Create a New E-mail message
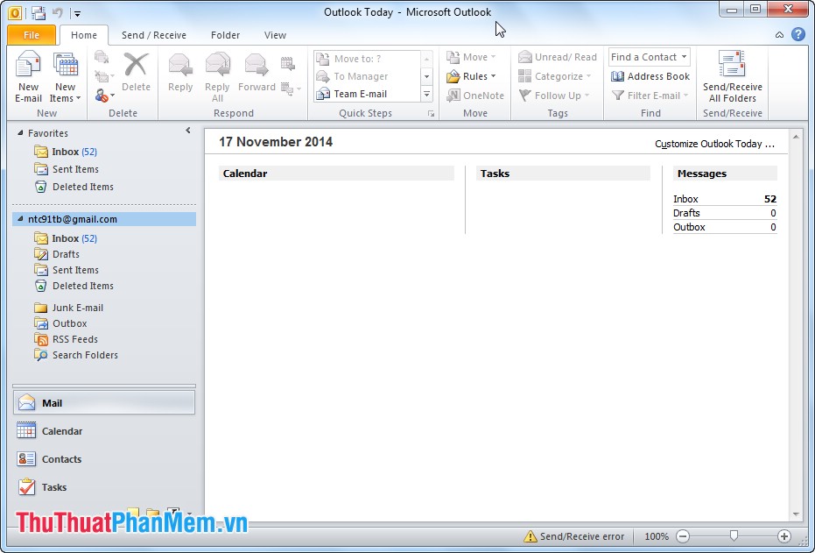The height and width of the screenshot is (553, 815). pyautogui.click(x=28, y=74)
